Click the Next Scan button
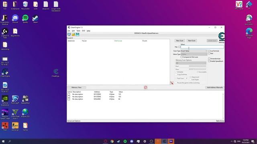This screenshot has width=257, height=144. point(192,40)
